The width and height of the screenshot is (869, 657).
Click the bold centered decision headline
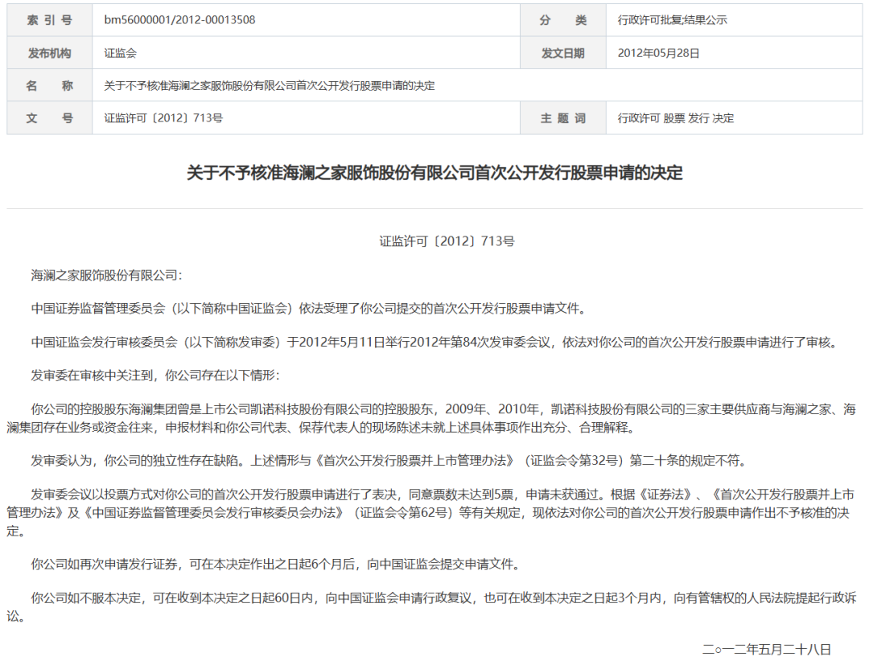pos(434,173)
